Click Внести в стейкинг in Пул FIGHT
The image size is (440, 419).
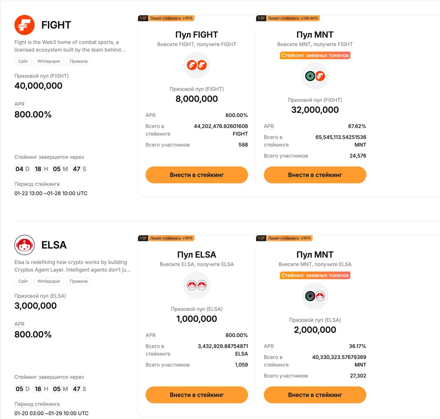[196, 175]
